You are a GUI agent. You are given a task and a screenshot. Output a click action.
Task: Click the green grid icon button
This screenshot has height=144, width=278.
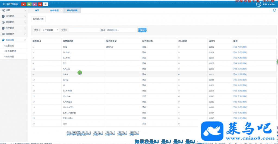29,4
